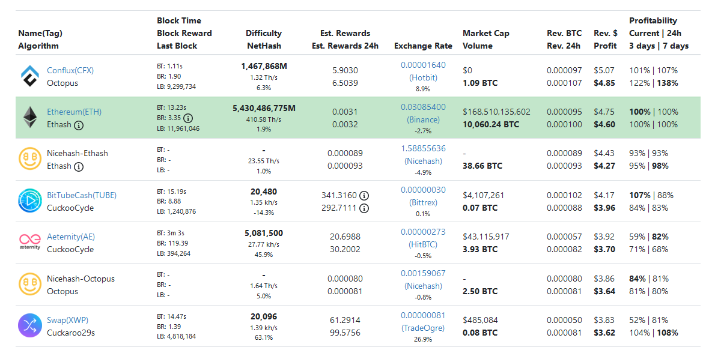Click the Est. Rewards 24h header
The image size is (709, 359).
pyautogui.click(x=345, y=46)
